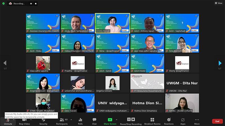Screen dimensions: 225x126
Task: Select PT Reasuransi Nusantara map tile
Action: click(147, 83)
